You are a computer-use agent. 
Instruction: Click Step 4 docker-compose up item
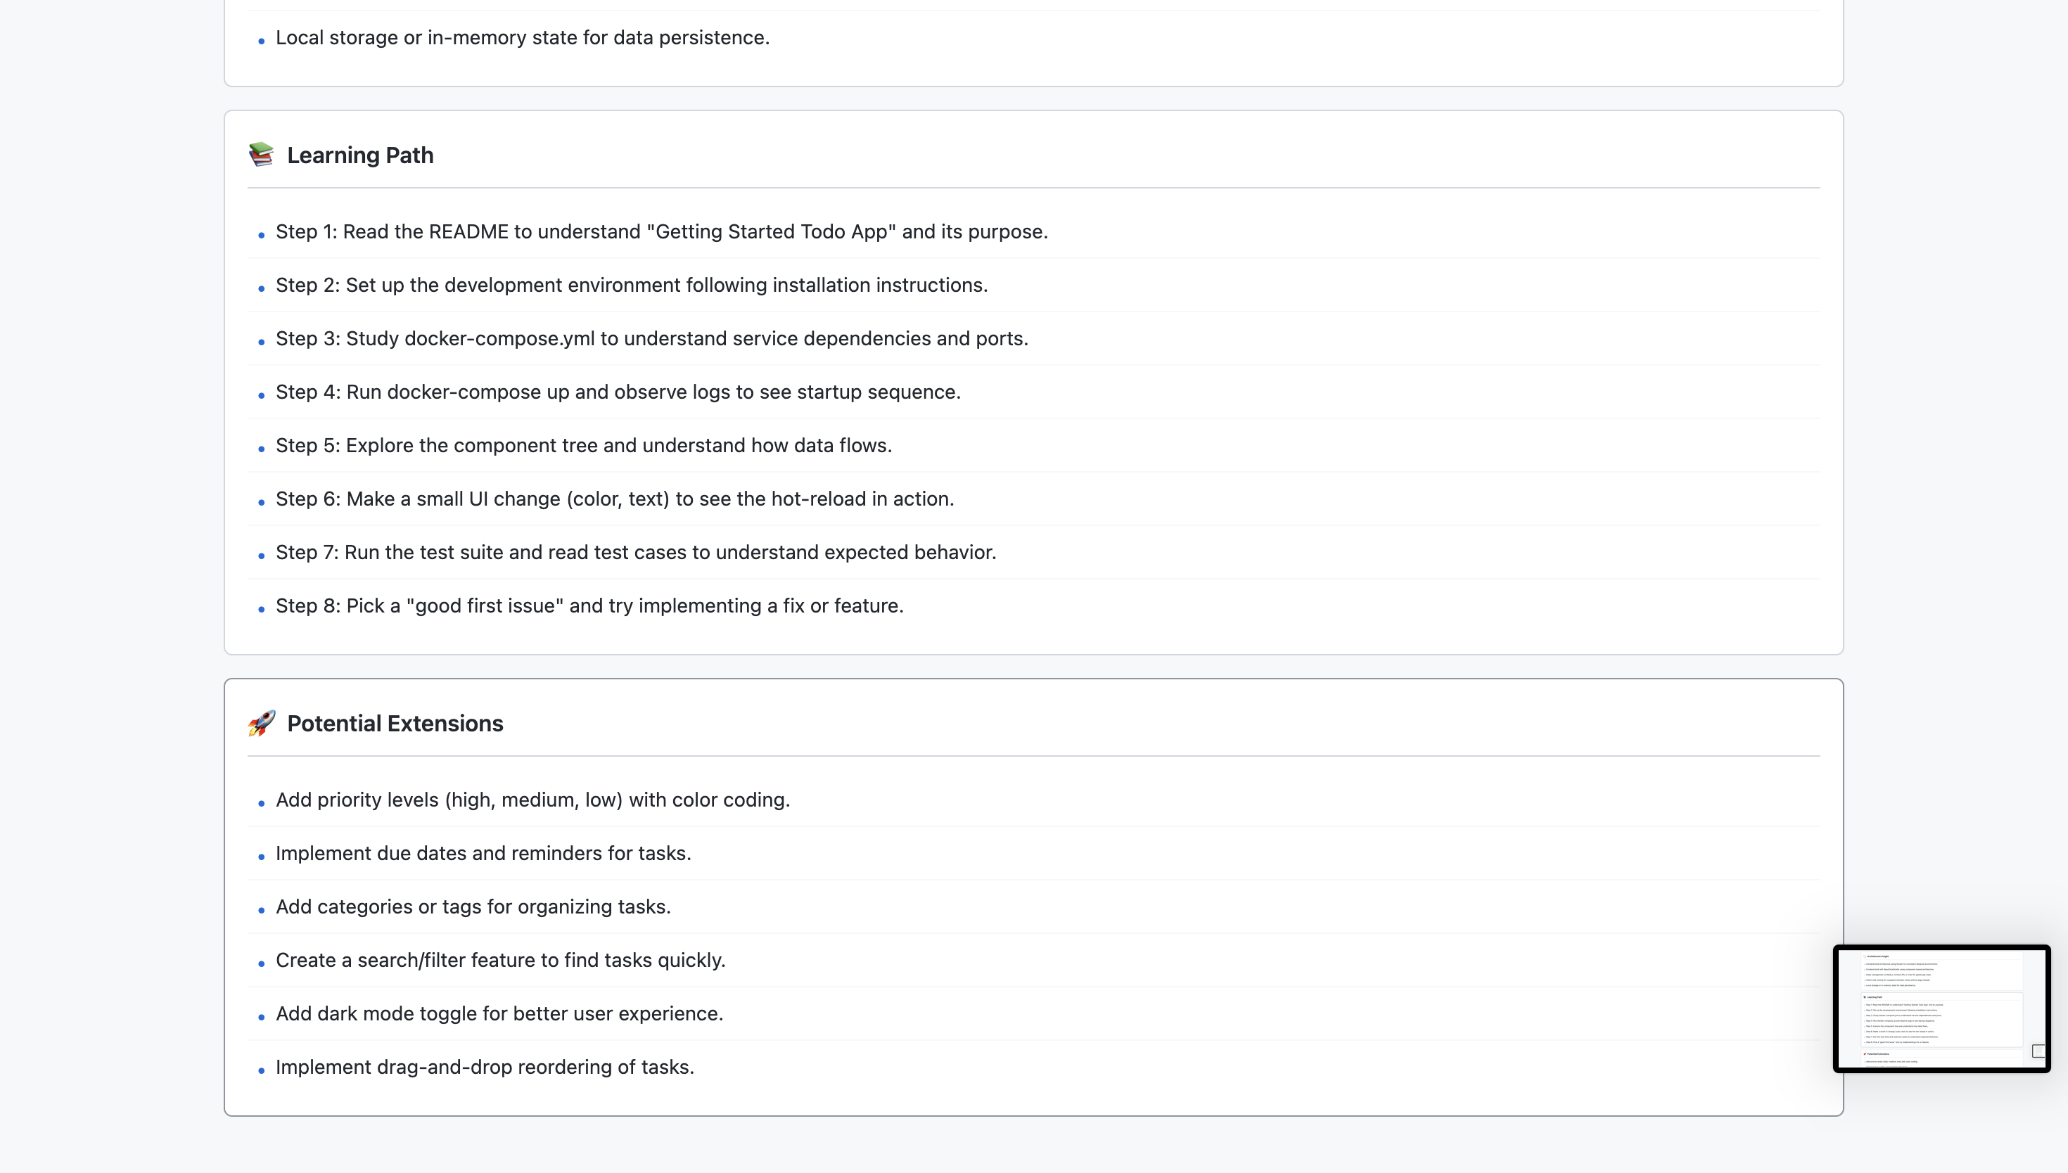[x=618, y=392]
